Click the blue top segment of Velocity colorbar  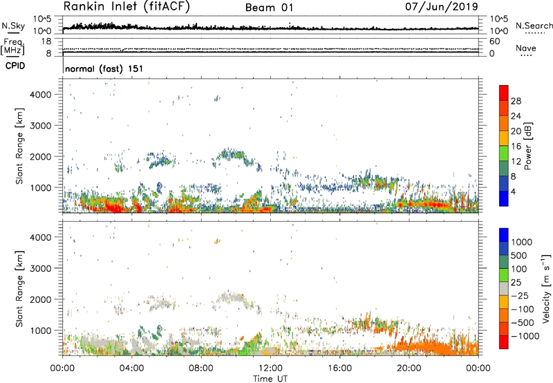[x=504, y=235]
